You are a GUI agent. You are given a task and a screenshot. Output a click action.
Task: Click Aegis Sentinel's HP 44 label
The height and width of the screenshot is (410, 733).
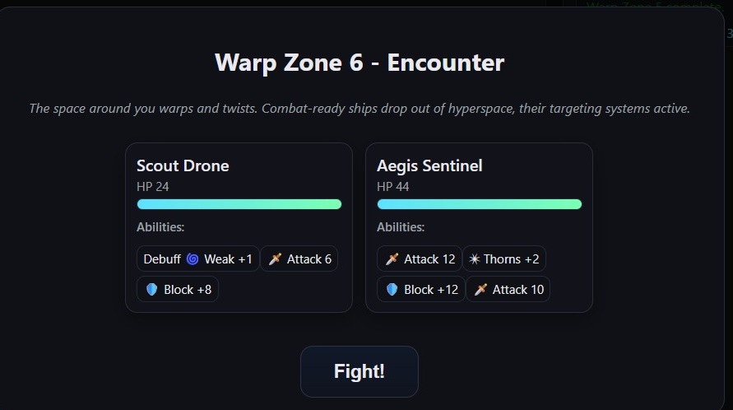(x=393, y=187)
